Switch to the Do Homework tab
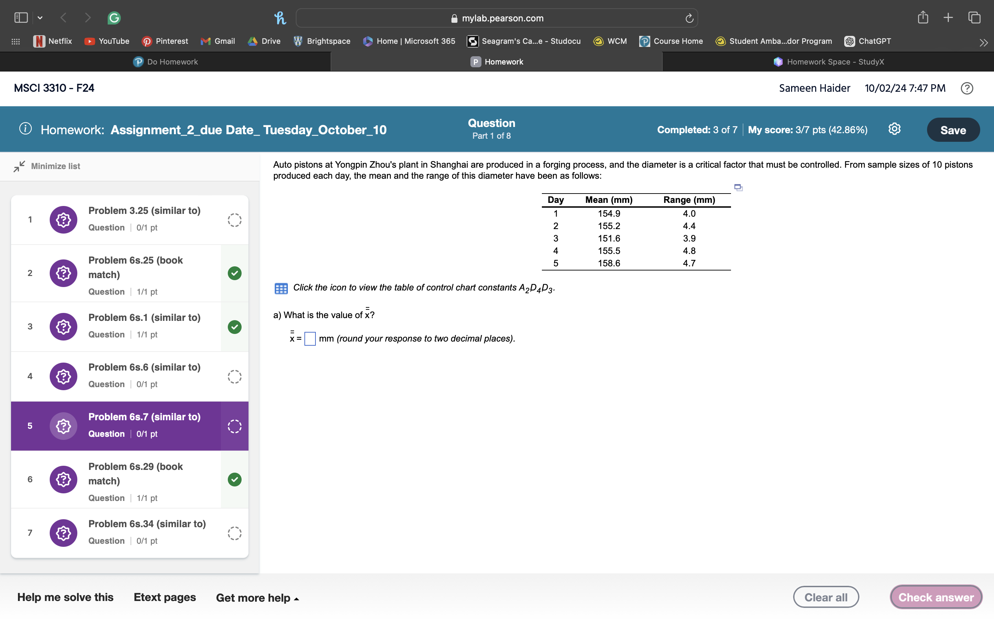Viewport: 994px width, 621px height. tap(166, 62)
